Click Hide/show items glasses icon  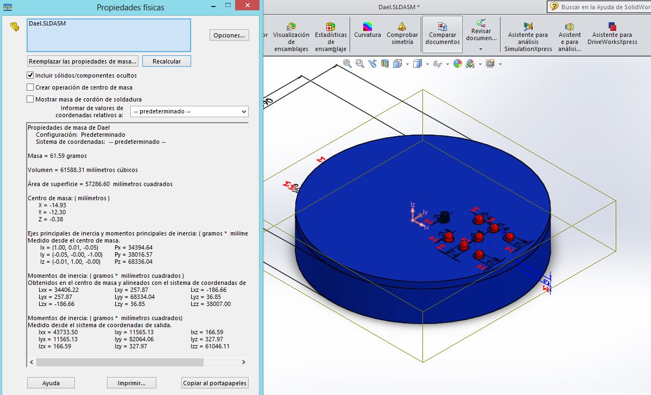pyautogui.click(x=437, y=63)
